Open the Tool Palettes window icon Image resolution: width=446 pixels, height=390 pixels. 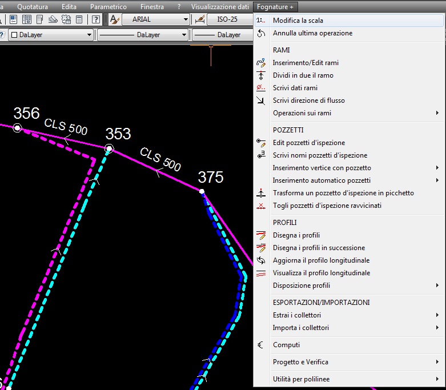[x=40, y=19]
